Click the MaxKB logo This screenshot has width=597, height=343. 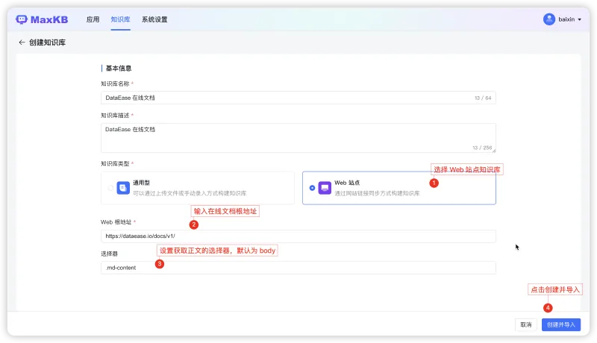(42, 19)
